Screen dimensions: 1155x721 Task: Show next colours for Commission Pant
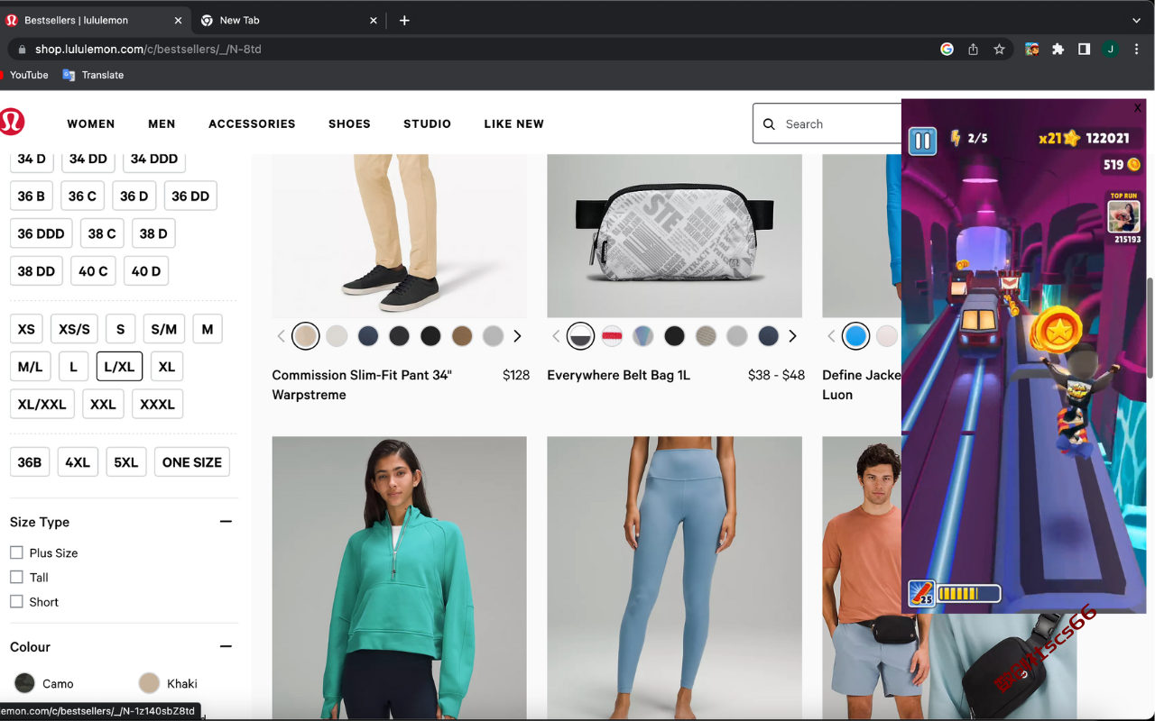click(517, 336)
